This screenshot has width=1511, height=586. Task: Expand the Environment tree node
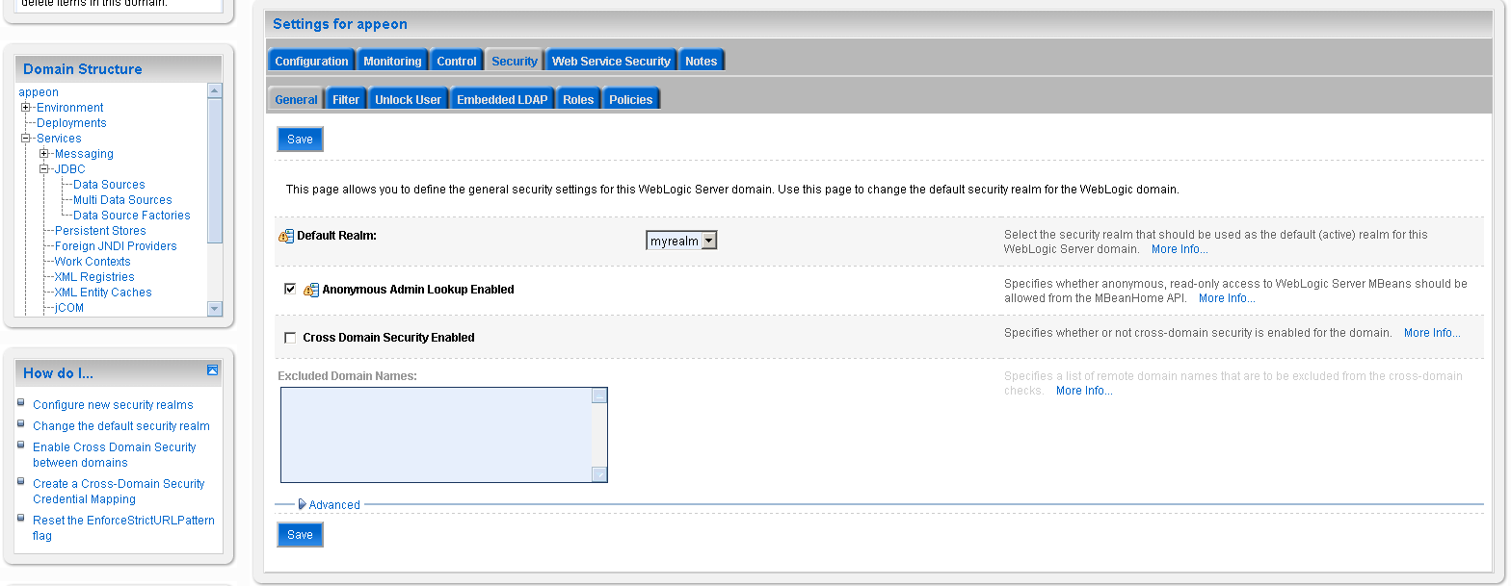26,108
